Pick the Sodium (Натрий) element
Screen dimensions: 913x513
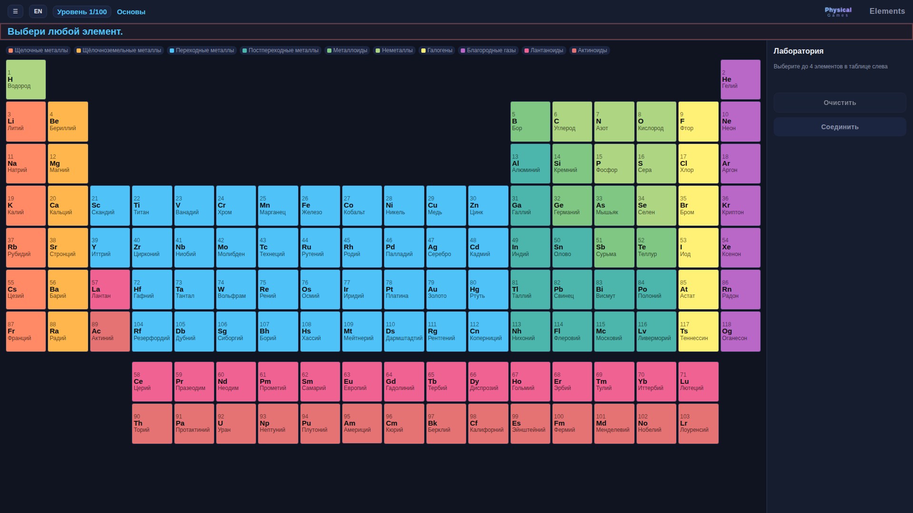tap(26, 164)
